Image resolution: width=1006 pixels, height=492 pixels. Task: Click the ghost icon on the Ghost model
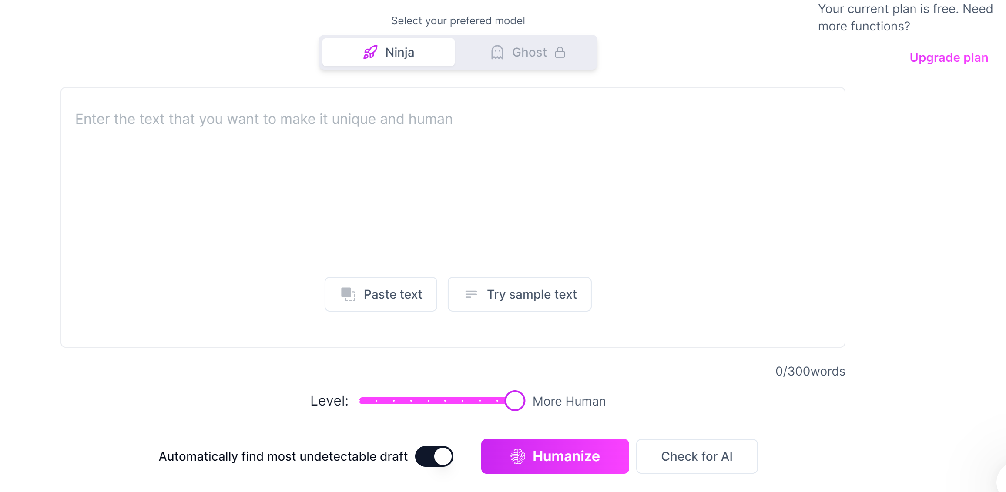[x=496, y=52]
